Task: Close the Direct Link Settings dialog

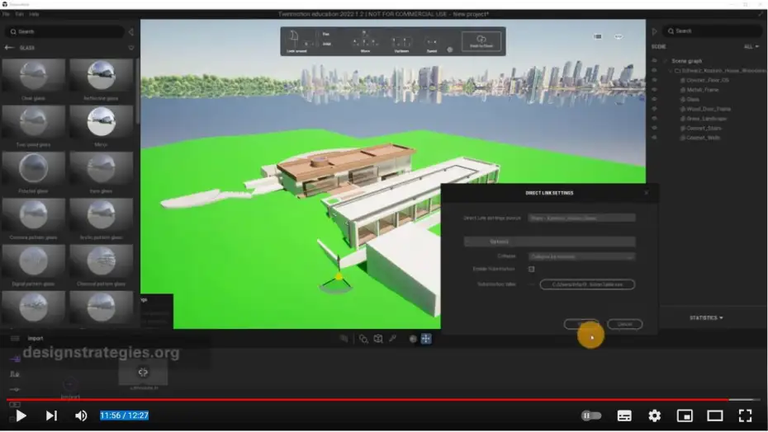Action: click(646, 193)
